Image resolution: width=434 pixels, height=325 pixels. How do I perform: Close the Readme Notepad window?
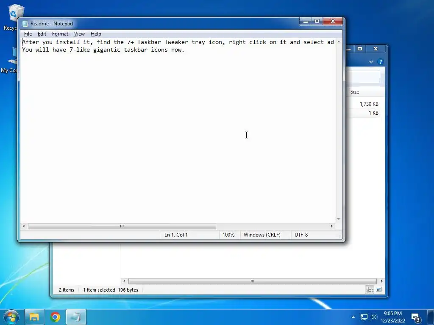pyautogui.click(x=333, y=22)
